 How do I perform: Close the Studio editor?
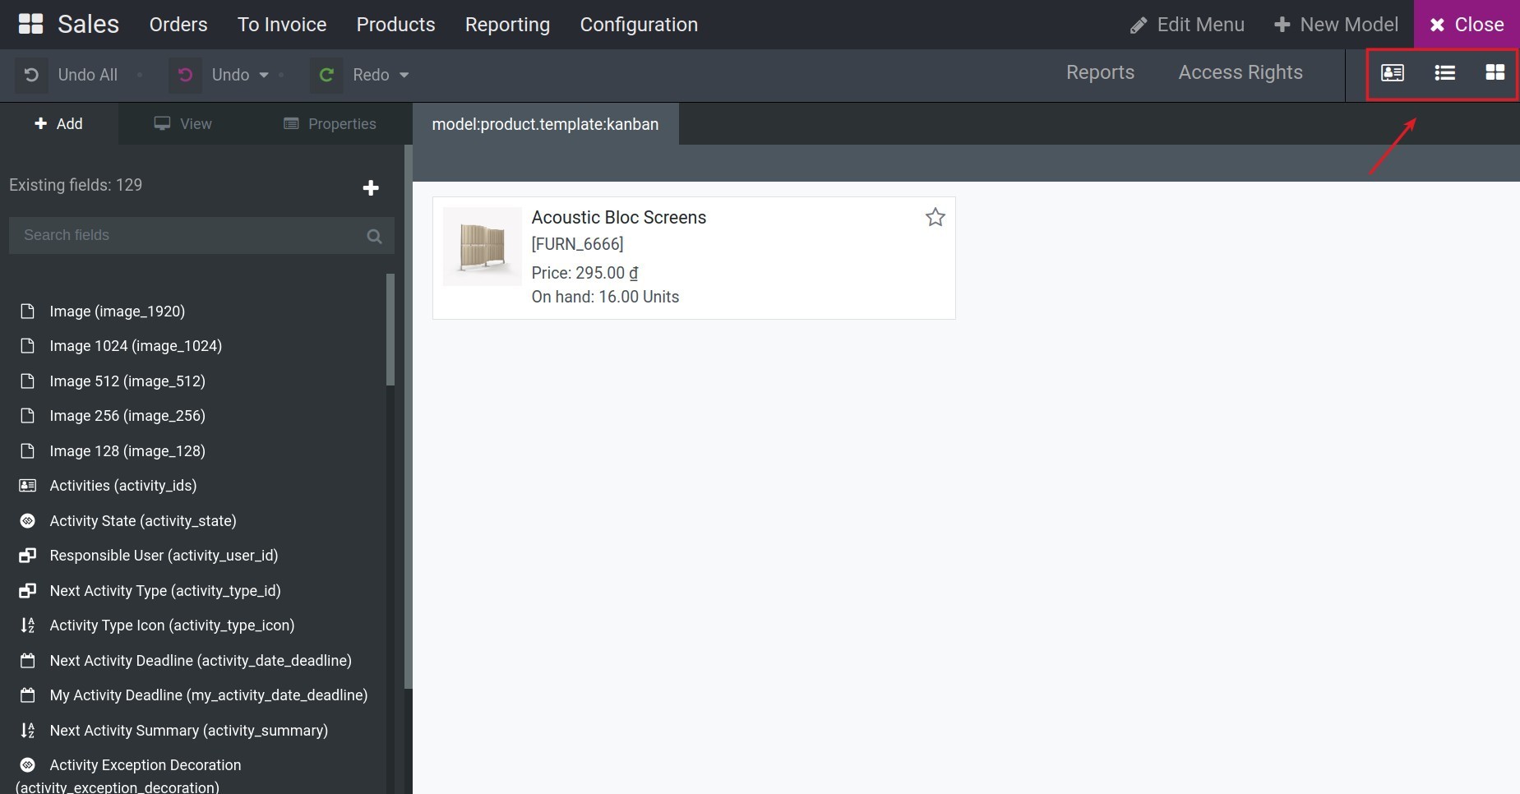click(1467, 25)
